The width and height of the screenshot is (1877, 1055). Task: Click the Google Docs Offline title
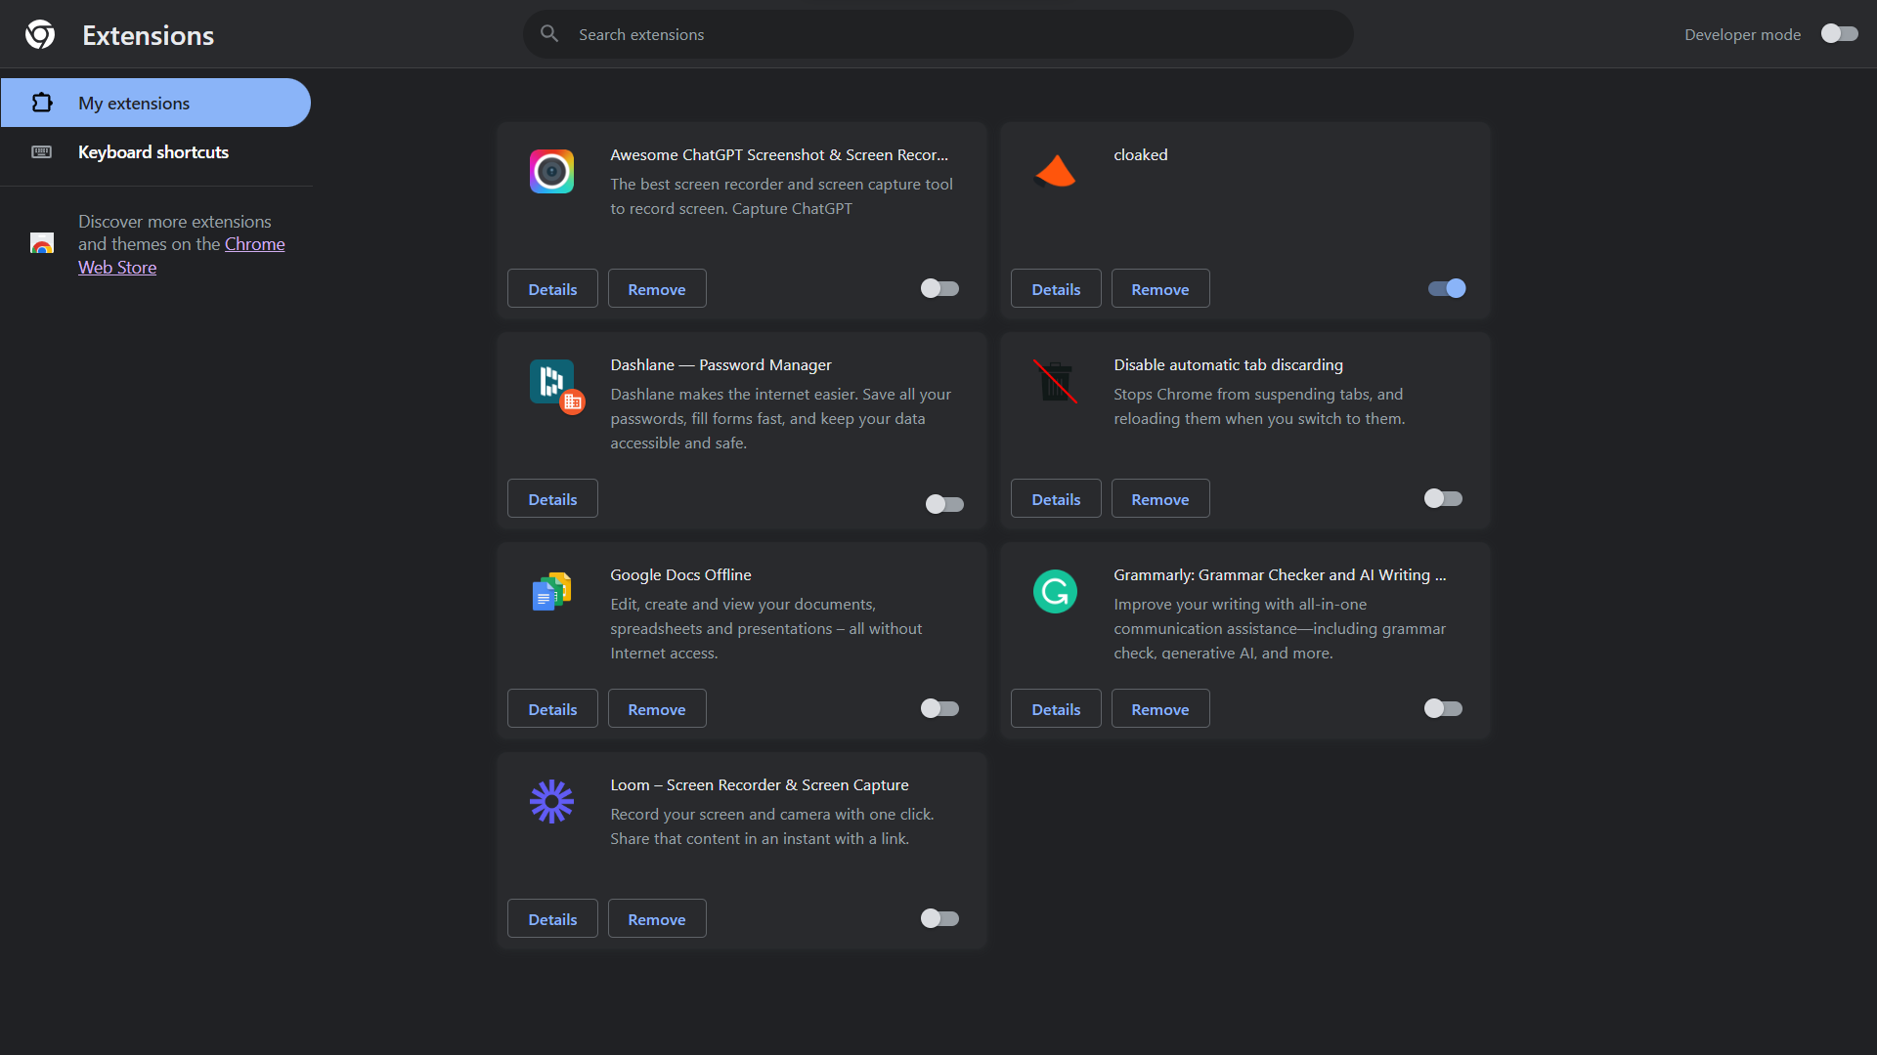click(x=680, y=574)
